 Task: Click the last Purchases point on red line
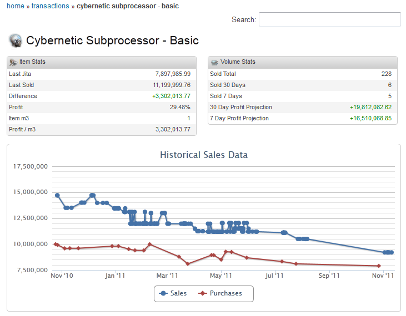[x=379, y=266]
